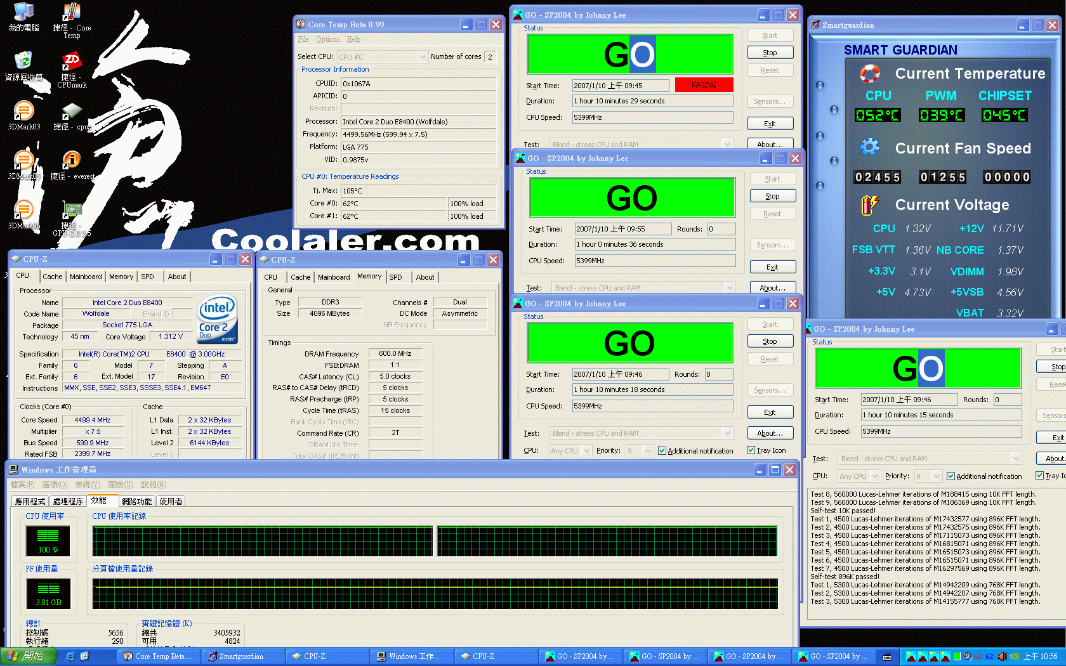
Task: Click Rounds field in SP2004 window started 09:55
Action: tap(721, 229)
